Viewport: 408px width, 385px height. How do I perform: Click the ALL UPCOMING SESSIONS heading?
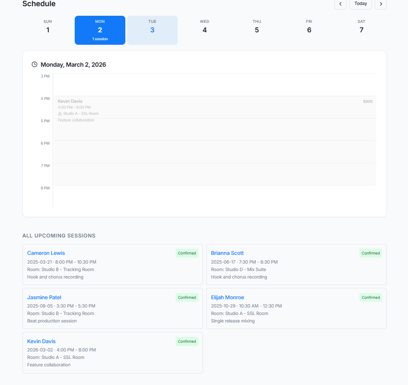59,236
